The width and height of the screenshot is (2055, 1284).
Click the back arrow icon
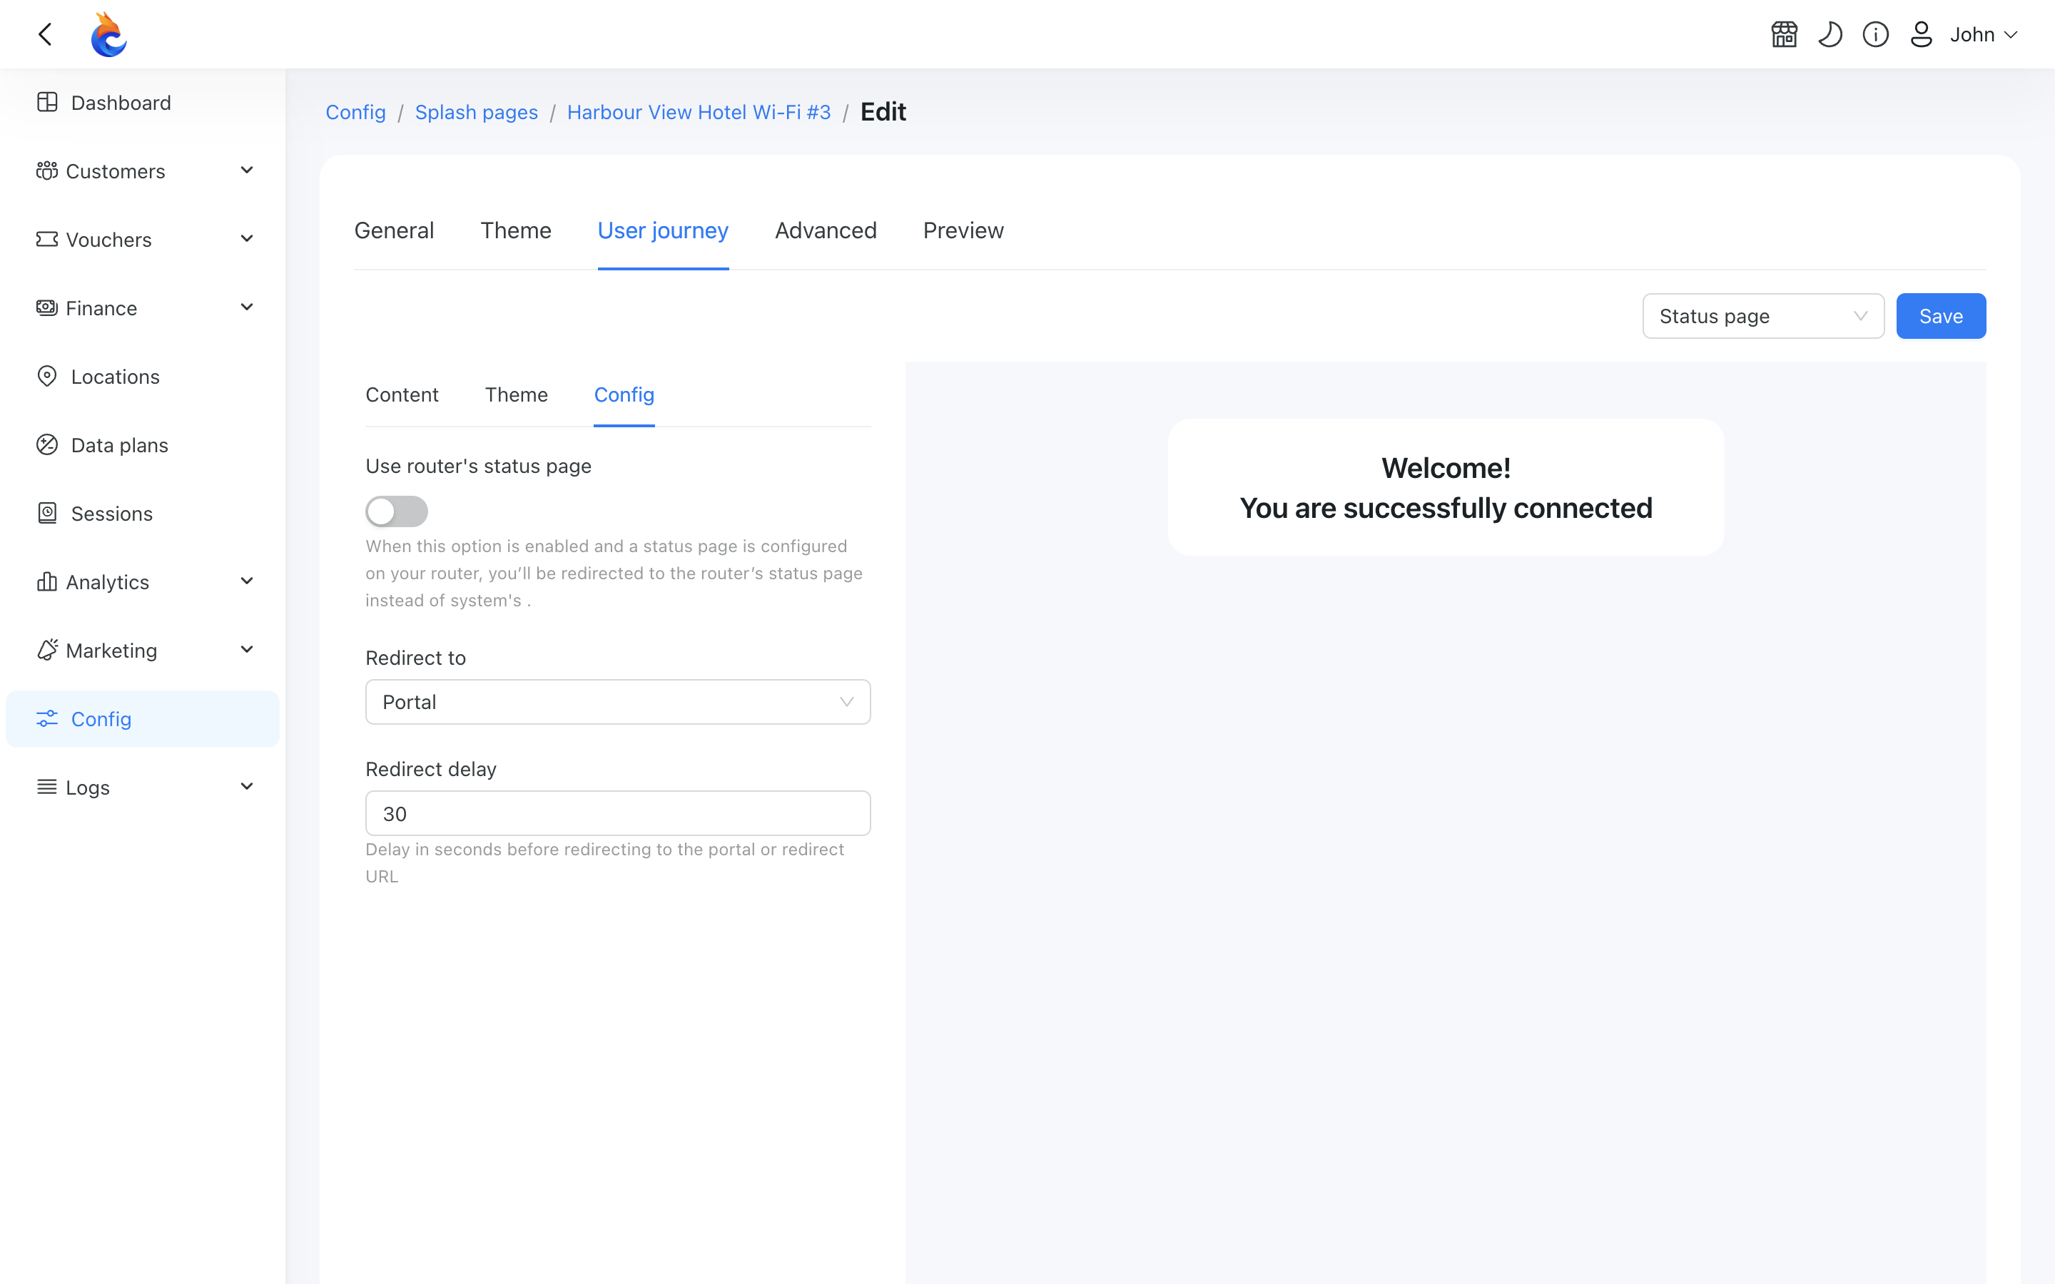46,34
